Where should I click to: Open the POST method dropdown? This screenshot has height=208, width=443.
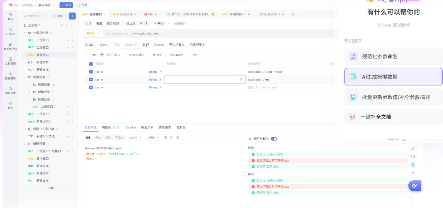tap(93, 34)
